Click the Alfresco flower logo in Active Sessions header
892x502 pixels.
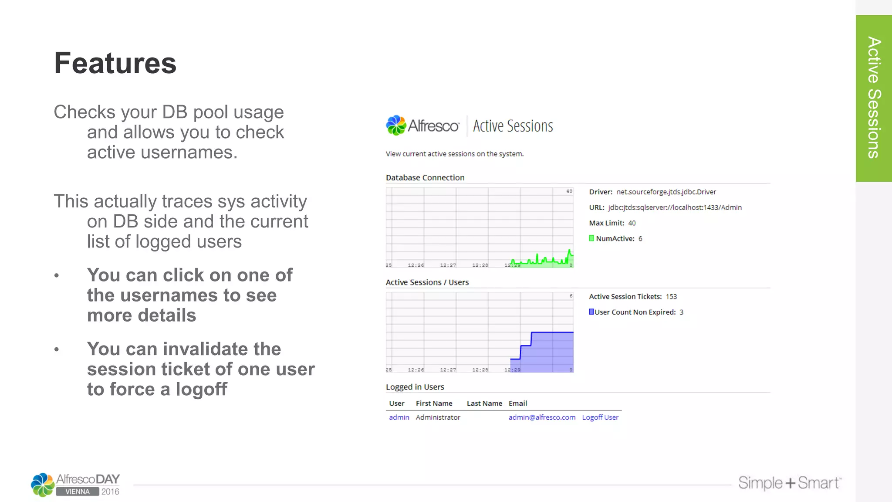tap(396, 125)
